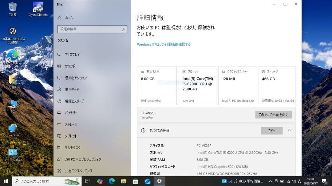Open CrystalDiskInfo from the desktop
This screenshot has width=332, height=186.
38,7
